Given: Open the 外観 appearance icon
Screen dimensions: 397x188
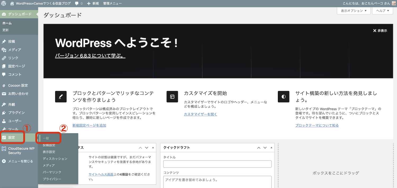Looking at the screenshot, I should 4,104.
